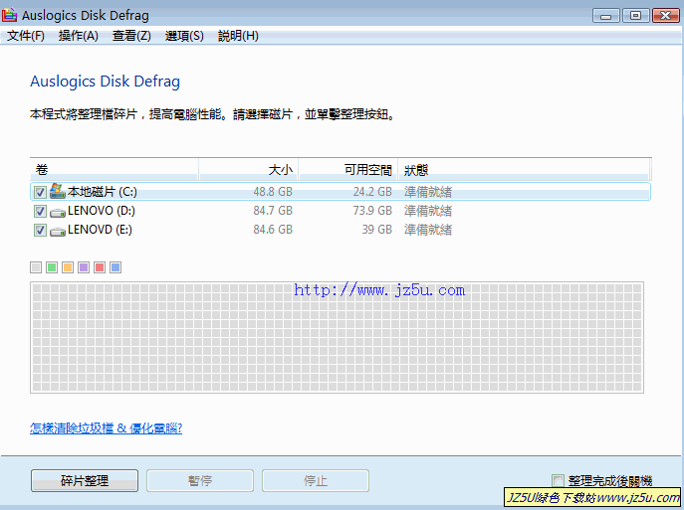Close the Auslogics Disk Defrag window
This screenshot has width=684, height=510.
tap(666, 16)
